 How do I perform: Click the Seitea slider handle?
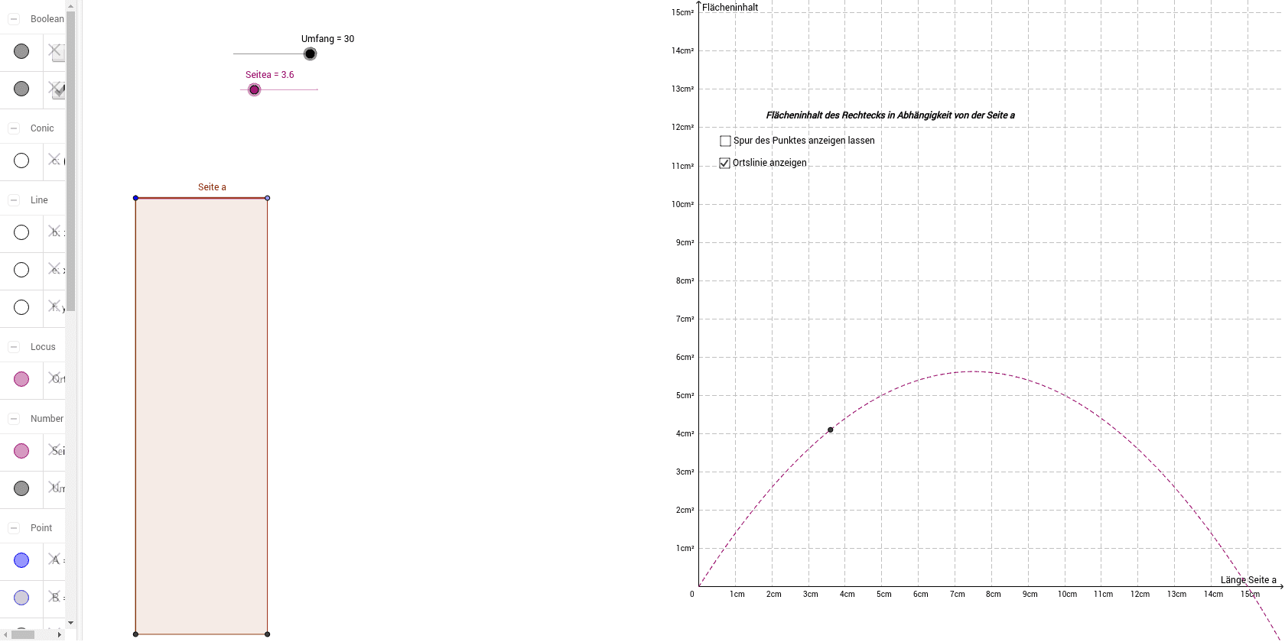click(x=255, y=89)
